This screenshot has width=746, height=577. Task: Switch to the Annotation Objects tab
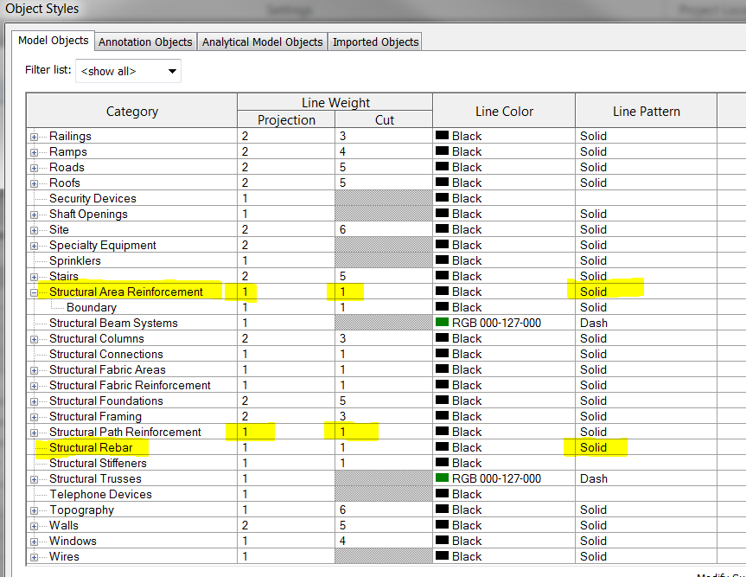tap(145, 42)
